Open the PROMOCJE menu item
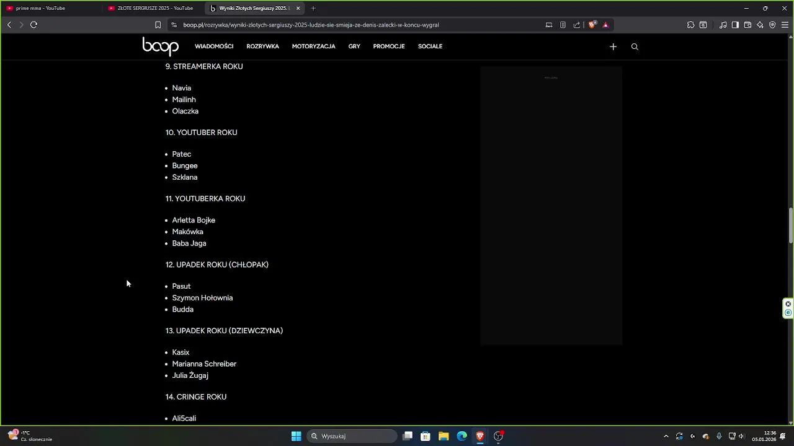 click(x=389, y=46)
